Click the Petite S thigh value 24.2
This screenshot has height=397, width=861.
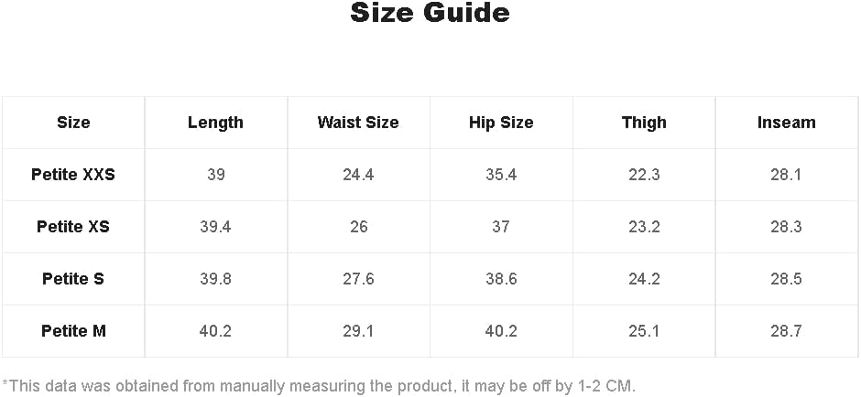tap(644, 279)
